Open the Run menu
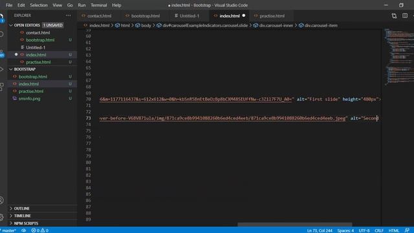414x233 pixels. (x=82, y=5)
